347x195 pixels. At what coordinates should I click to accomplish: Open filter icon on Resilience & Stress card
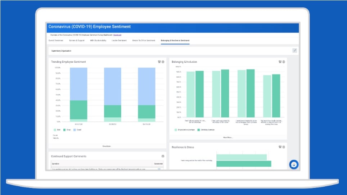280,147
